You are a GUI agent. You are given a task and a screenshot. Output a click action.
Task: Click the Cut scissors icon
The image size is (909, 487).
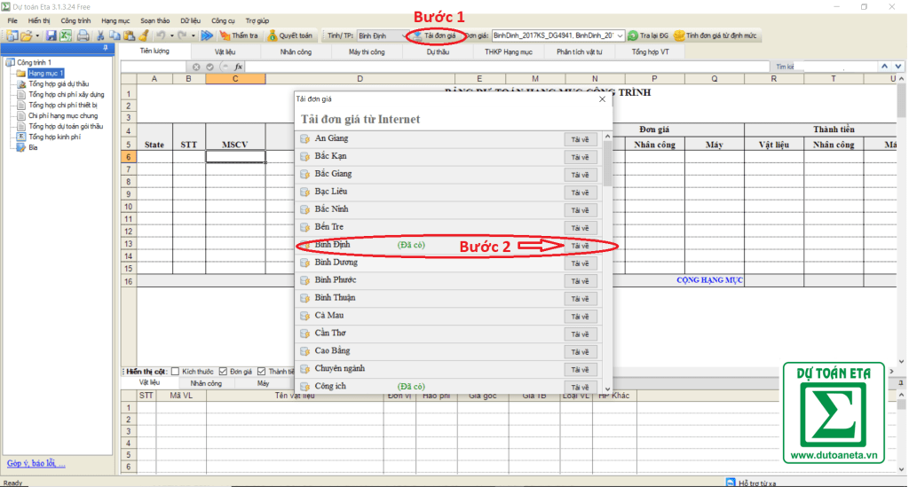pos(101,35)
